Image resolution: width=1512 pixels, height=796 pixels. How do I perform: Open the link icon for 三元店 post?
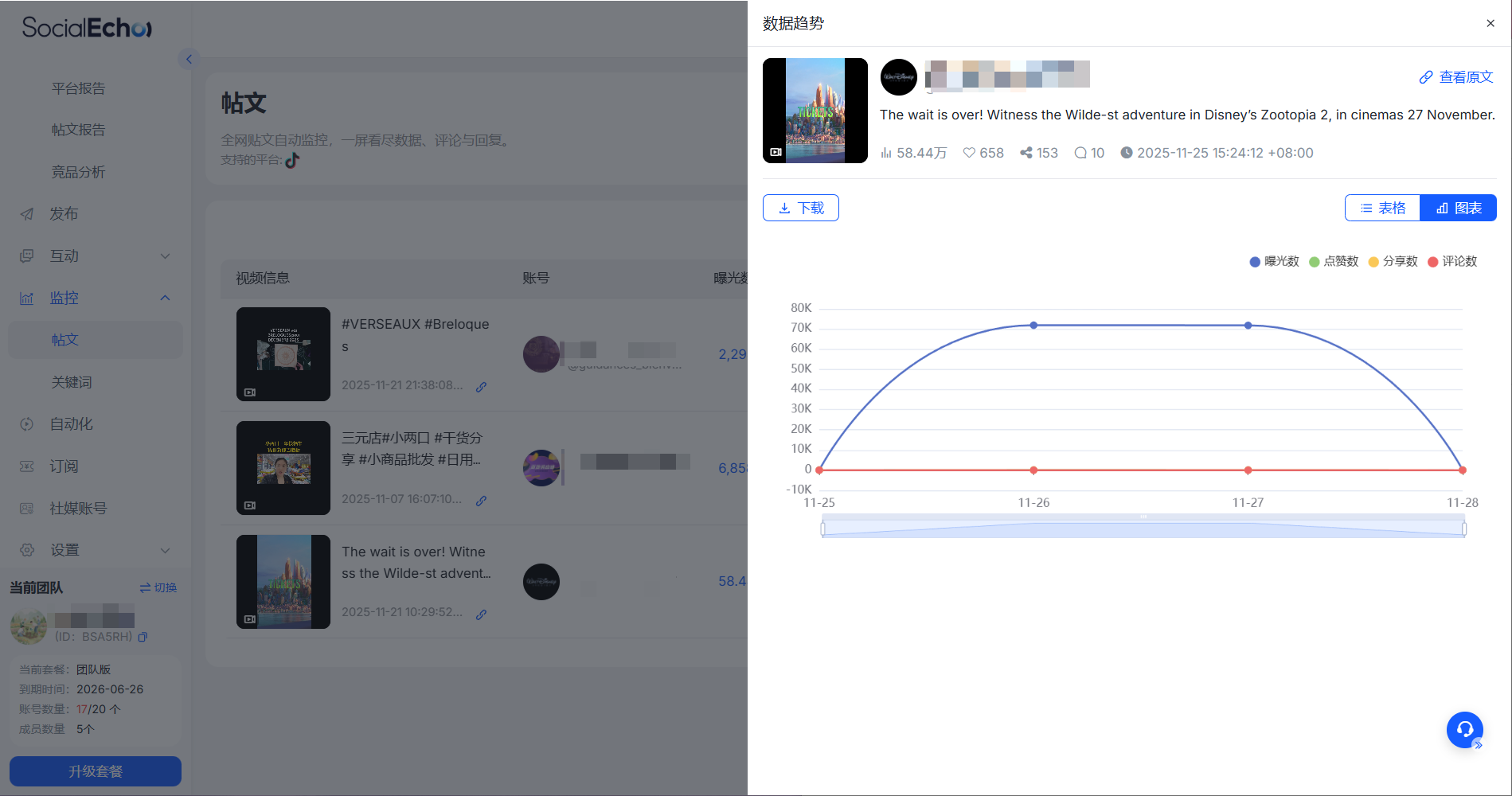481,501
